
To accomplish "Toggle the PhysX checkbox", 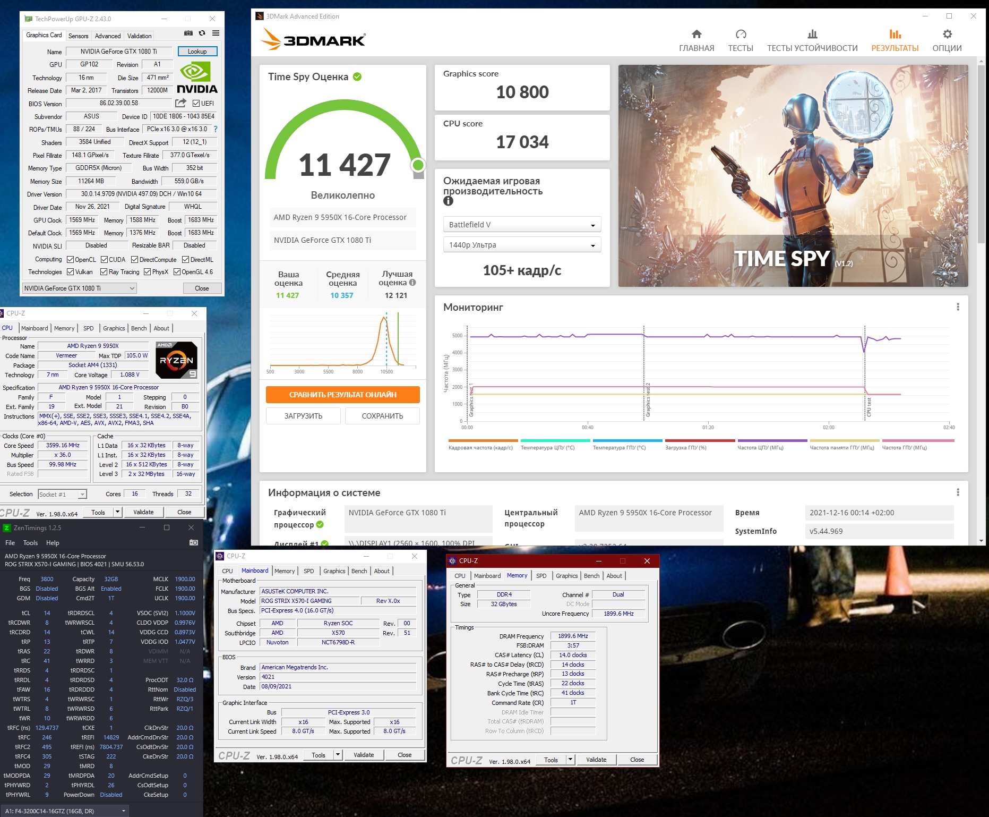I will [x=148, y=272].
